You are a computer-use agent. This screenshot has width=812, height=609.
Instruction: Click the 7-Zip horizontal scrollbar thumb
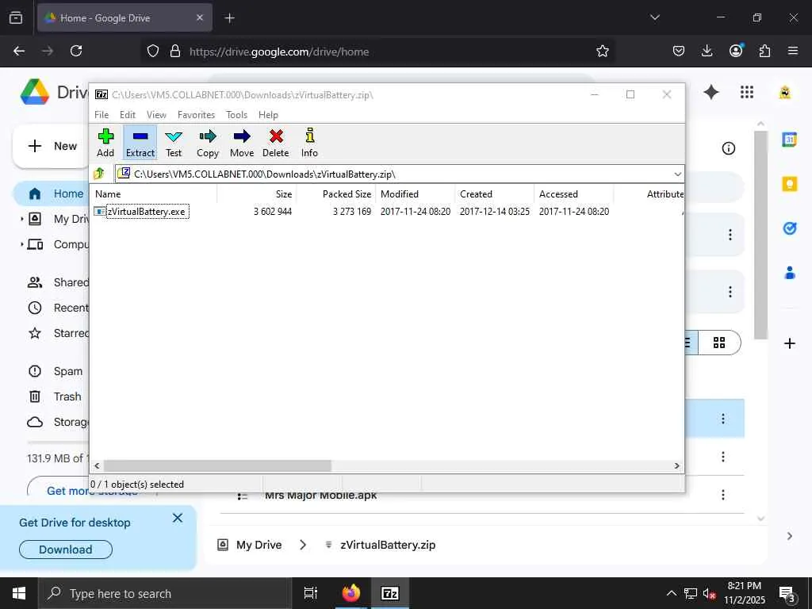[217, 465]
